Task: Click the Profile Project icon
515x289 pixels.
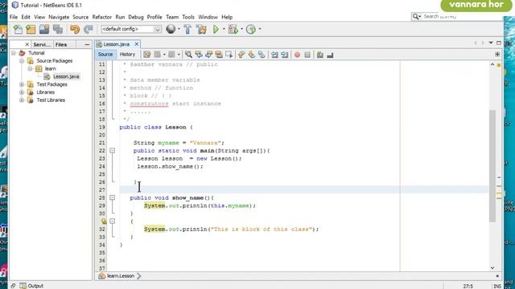Action: 251,29
